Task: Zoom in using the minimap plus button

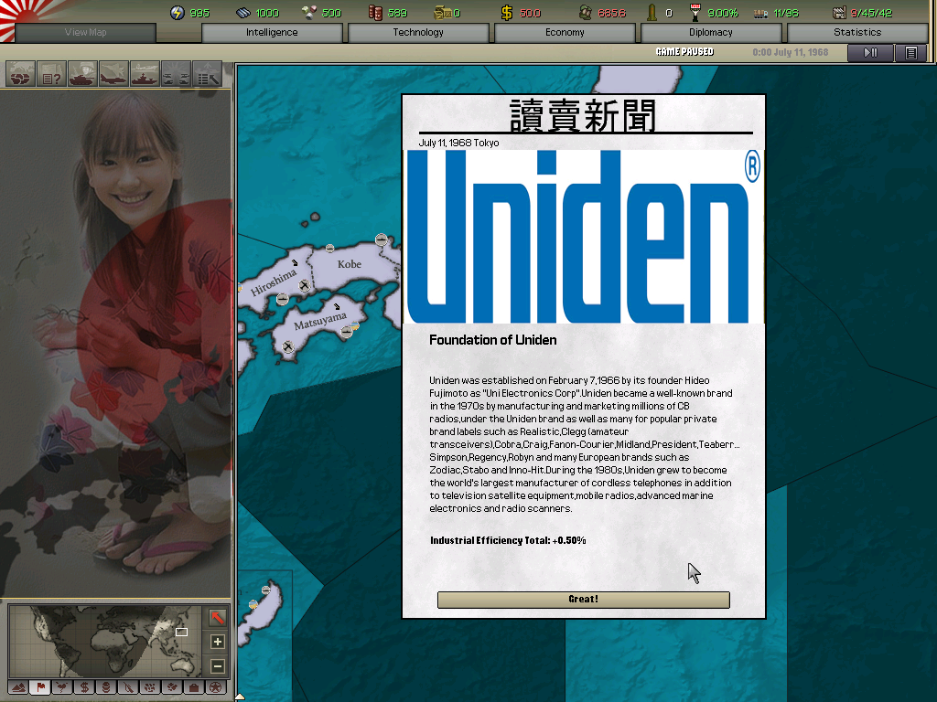Action: (216, 641)
